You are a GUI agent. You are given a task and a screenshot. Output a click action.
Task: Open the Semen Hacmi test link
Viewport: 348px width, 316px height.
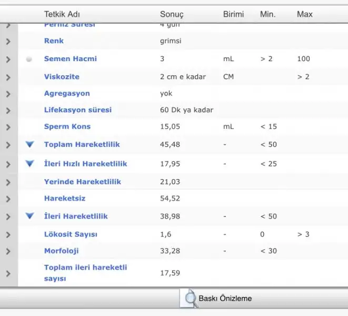tap(70, 59)
